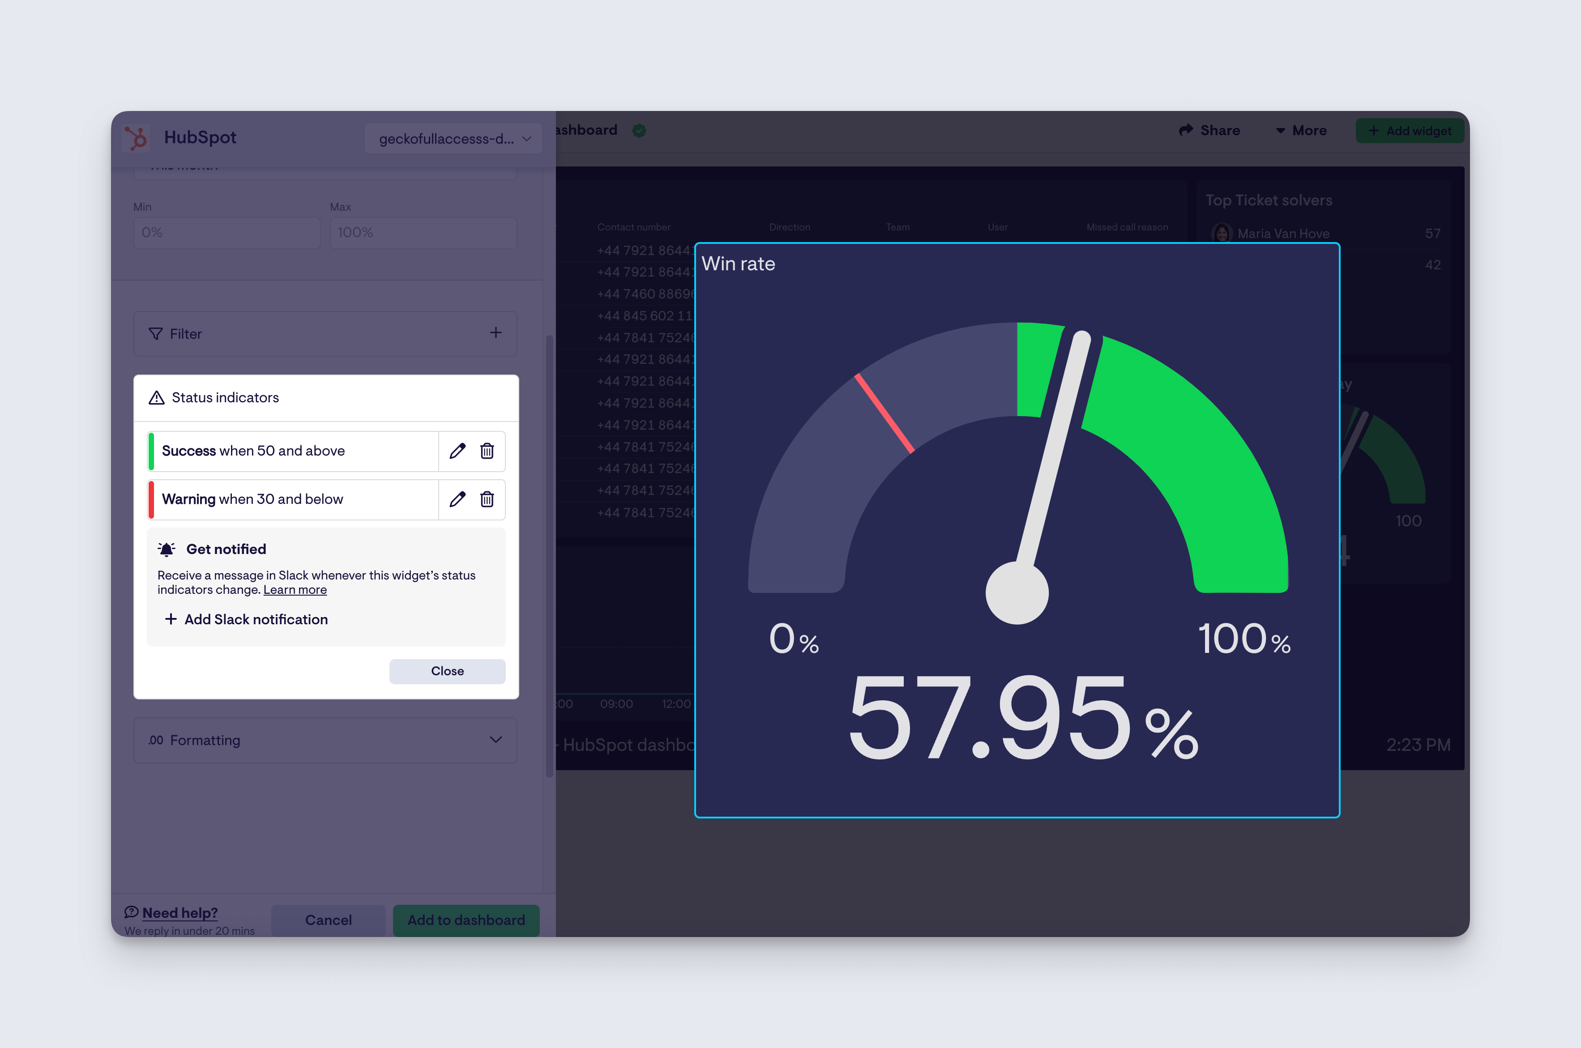This screenshot has height=1048, width=1581.
Task: Click the .00 Formatting icon
Action: click(156, 741)
